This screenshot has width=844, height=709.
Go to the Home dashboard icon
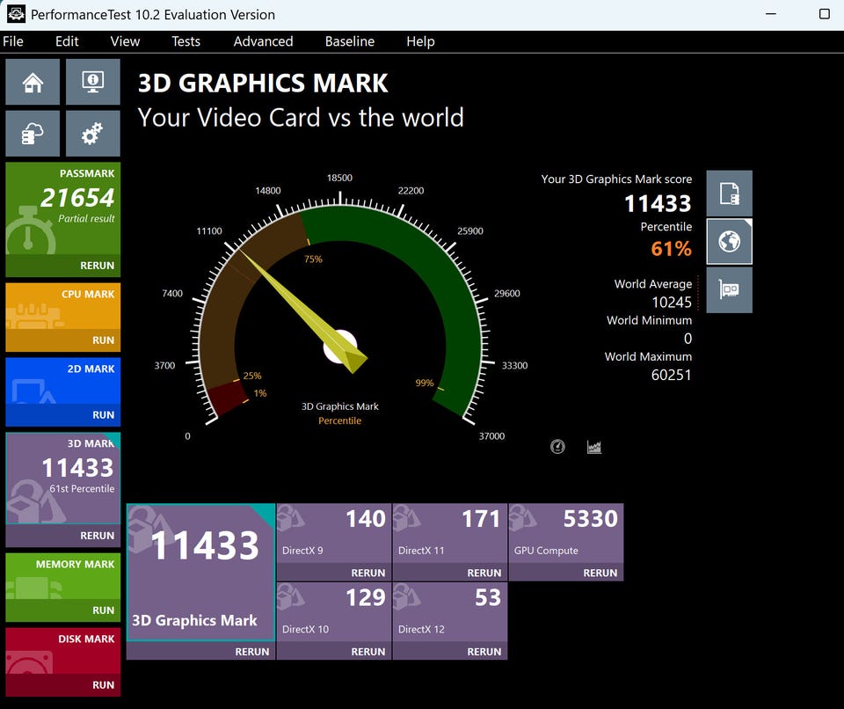pyautogui.click(x=33, y=82)
